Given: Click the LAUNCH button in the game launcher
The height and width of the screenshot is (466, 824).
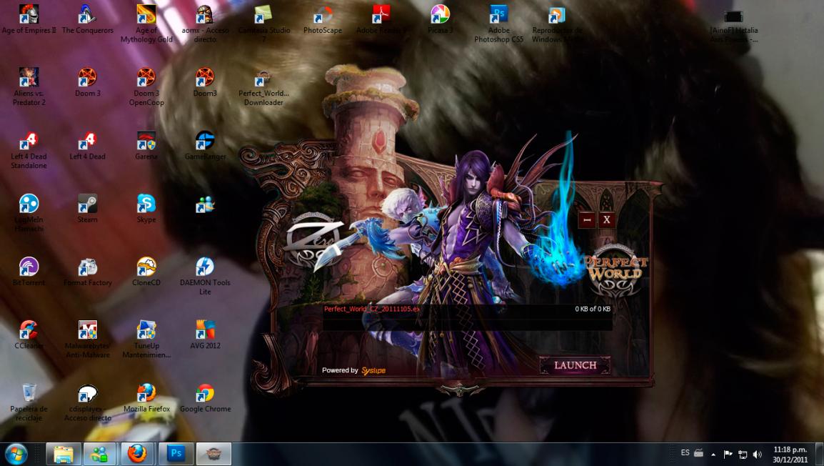Looking at the screenshot, I should coord(575,365).
